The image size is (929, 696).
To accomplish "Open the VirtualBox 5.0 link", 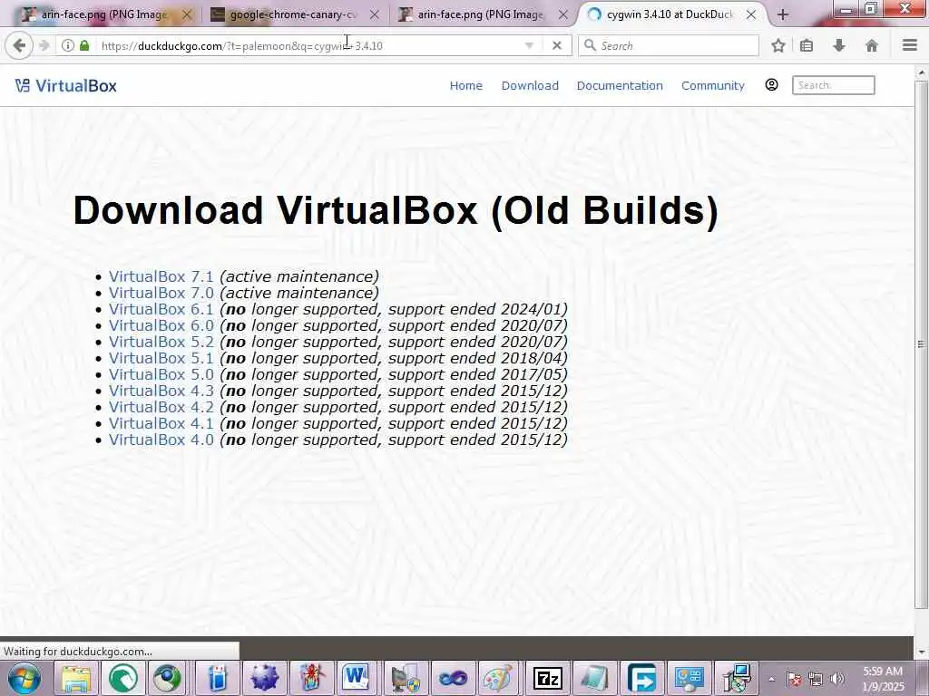I will [x=161, y=374].
